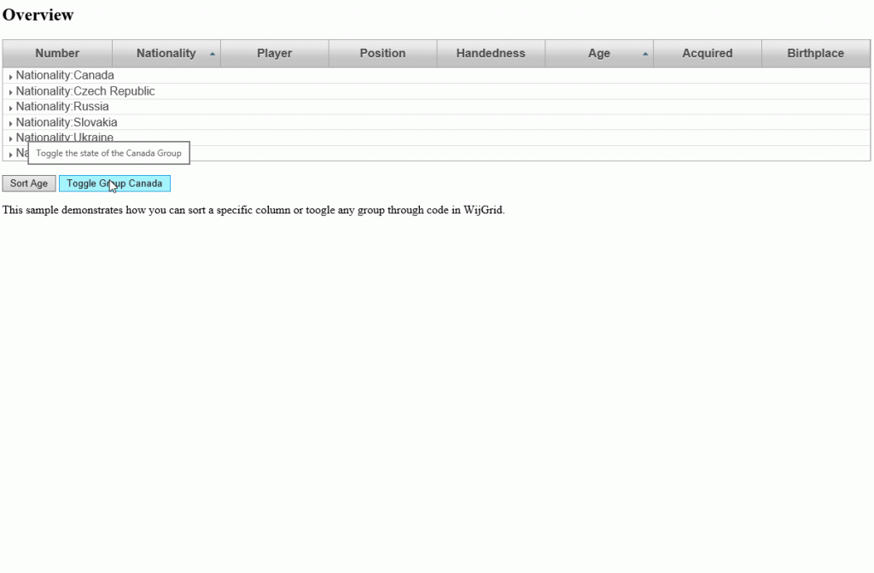Screen dimensions: 874x573
Task: Sort by the Nationality column header text
Action: 166,53
